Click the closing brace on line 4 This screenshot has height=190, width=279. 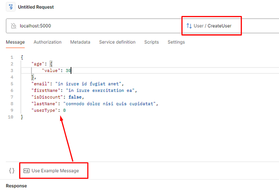click(33, 77)
